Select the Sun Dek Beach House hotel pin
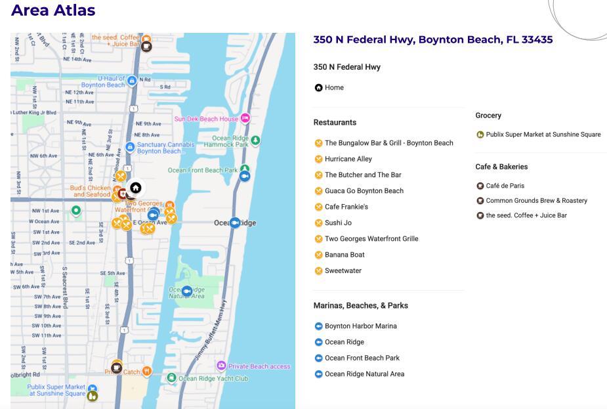The image size is (607, 409). [x=245, y=118]
